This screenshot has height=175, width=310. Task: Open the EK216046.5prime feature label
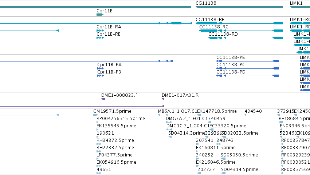[216, 163]
